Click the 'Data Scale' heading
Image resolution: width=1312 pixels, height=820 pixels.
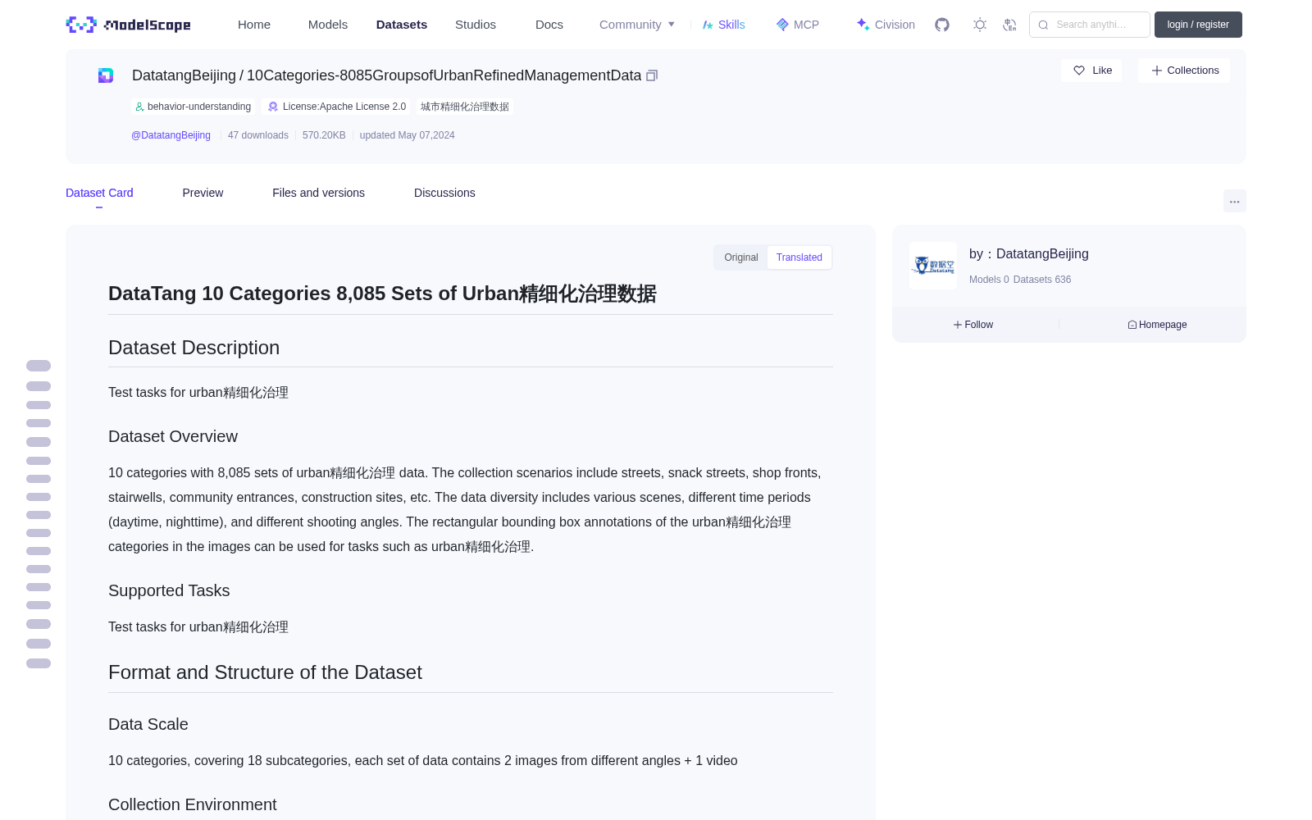[x=148, y=724]
